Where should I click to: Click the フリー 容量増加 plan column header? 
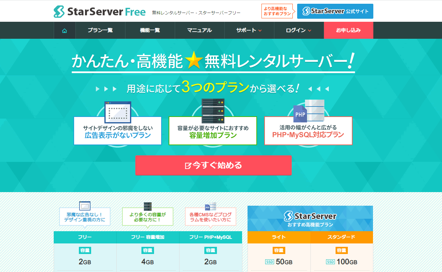tap(148, 237)
